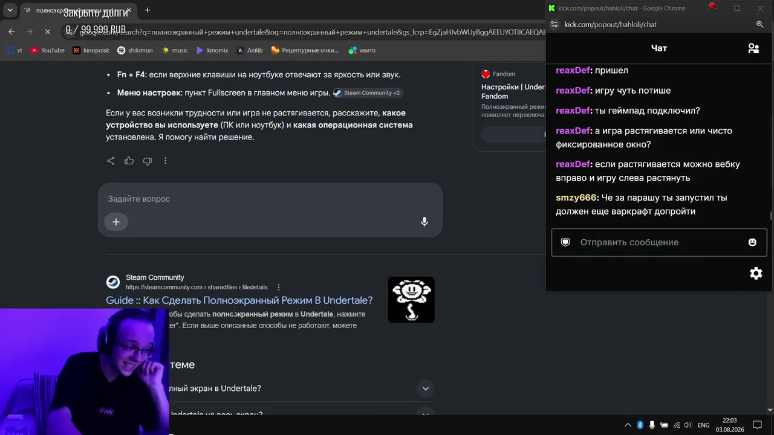Open the kinopoisk bookmark

[x=91, y=50]
